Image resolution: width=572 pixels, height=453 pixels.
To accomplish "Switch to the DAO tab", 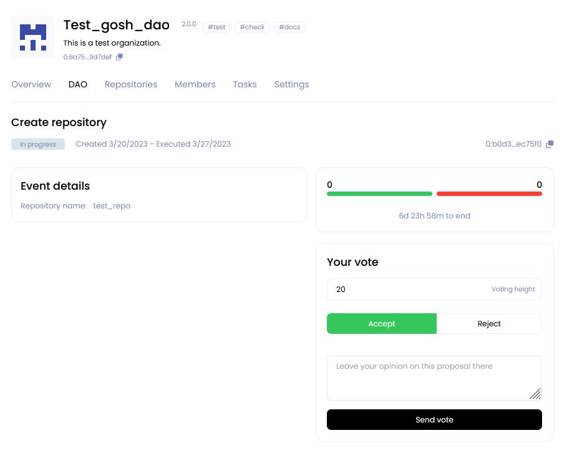I will (x=78, y=84).
